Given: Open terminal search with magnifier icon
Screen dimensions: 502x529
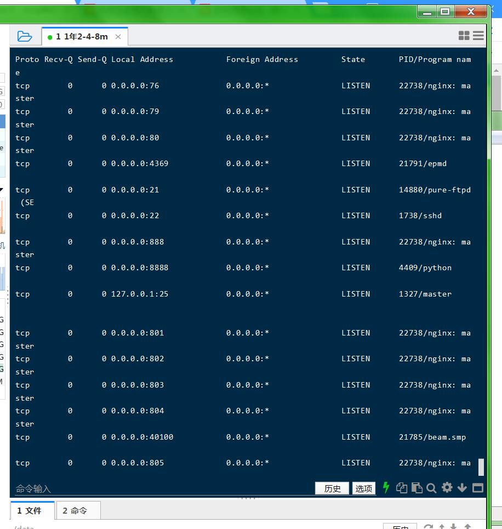Looking at the screenshot, I should (x=431, y=488).
